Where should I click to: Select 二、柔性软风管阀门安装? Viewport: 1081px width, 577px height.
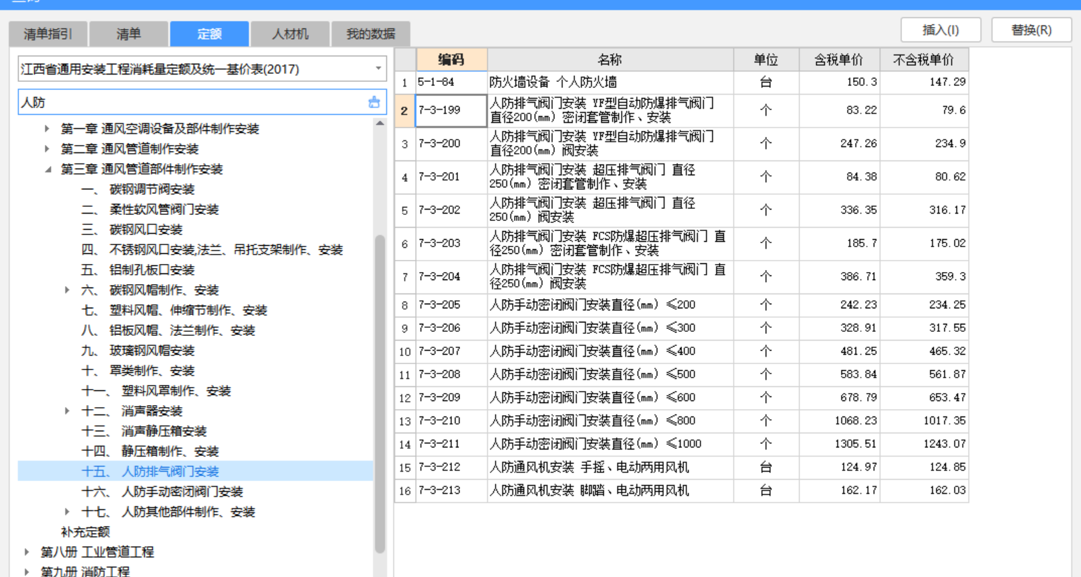click(150, 210)
